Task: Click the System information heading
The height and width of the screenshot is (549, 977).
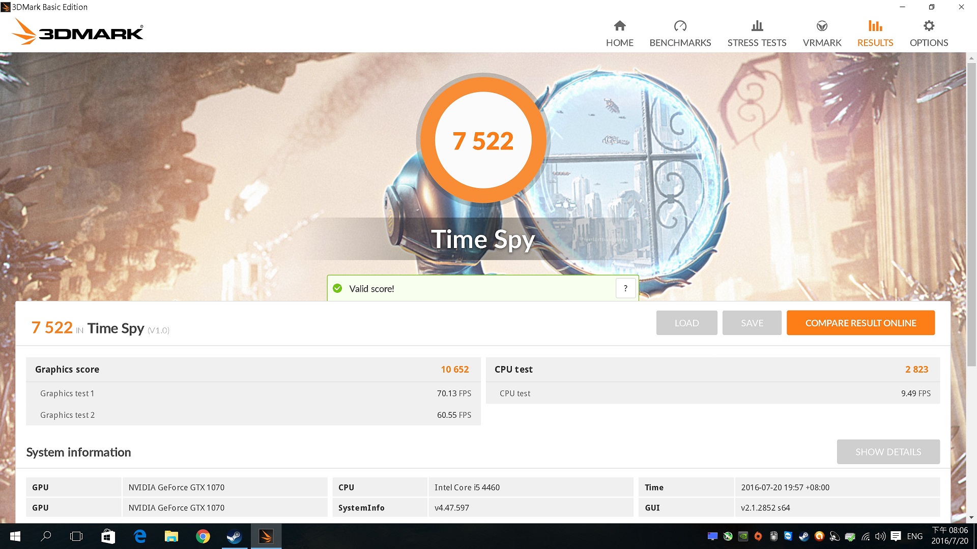Action: [78, 452]
